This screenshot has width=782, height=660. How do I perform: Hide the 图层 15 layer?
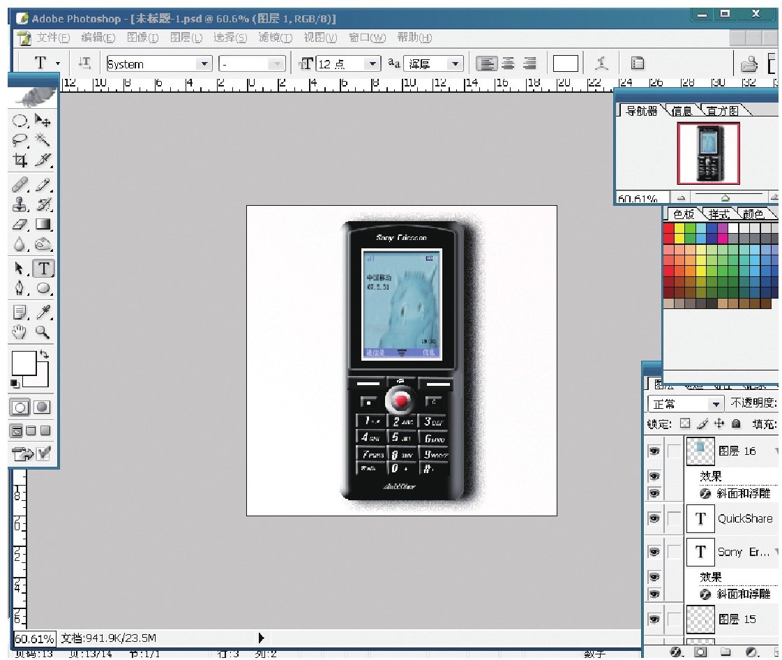pos(654,619)
